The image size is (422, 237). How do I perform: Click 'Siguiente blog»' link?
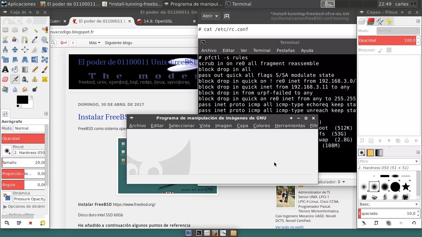(118, 43)
